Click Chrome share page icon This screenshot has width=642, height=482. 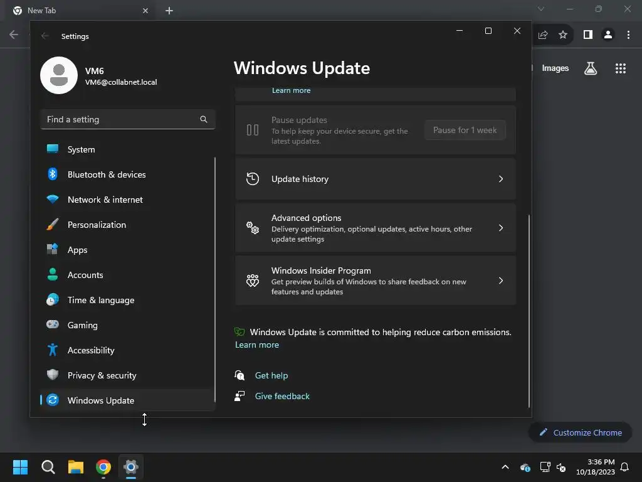(x=543, y=35)
